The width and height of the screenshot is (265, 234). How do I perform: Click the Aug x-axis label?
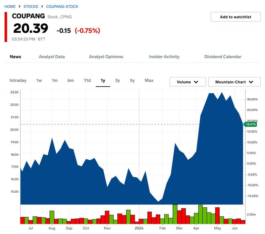pyautogui.click(x=52, y=228)
